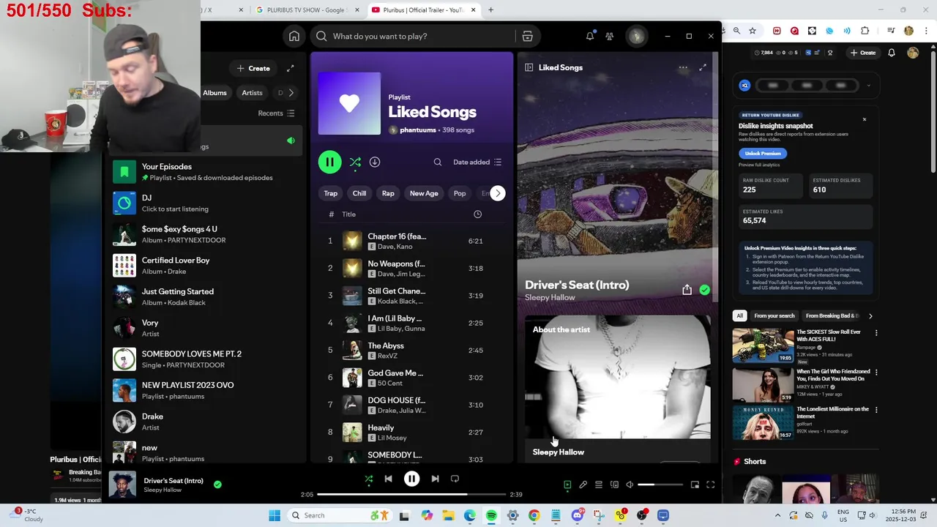Toggle the liked checkmark in Now Playing panel
The height and width of the screenshot is (527, 937).
click(704, 290)
